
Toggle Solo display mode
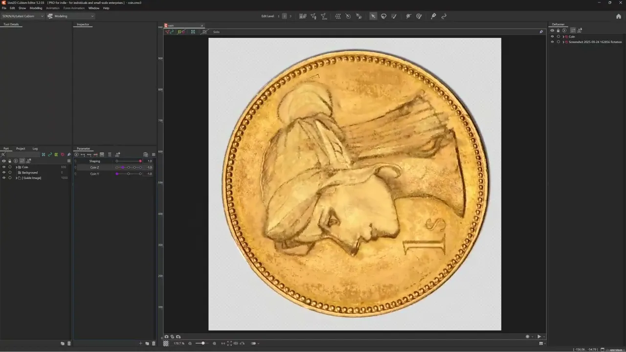216,32
